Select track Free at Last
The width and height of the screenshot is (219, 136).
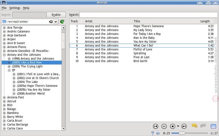[x=142, y=57]
